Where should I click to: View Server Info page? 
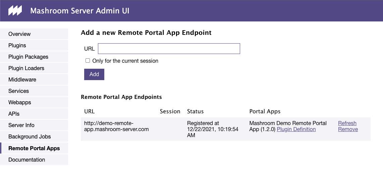(x=34, y=125)
